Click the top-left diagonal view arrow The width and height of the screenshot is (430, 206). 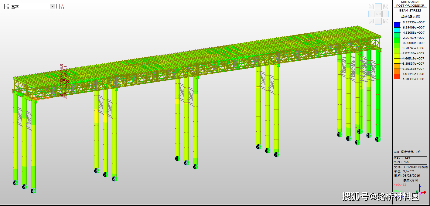click(x=371, y=7)
